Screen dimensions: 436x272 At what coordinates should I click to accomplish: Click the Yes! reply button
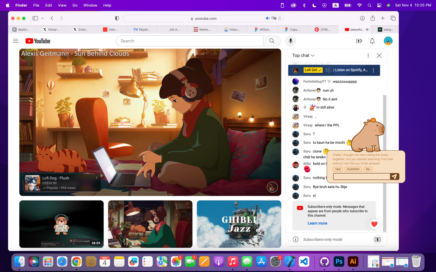pyautogui.click(x=338, y=169)
